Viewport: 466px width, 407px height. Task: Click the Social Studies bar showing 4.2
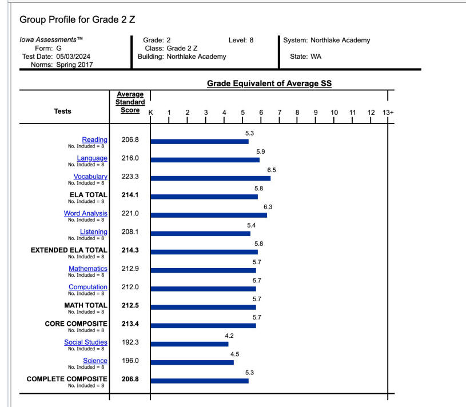189,344
